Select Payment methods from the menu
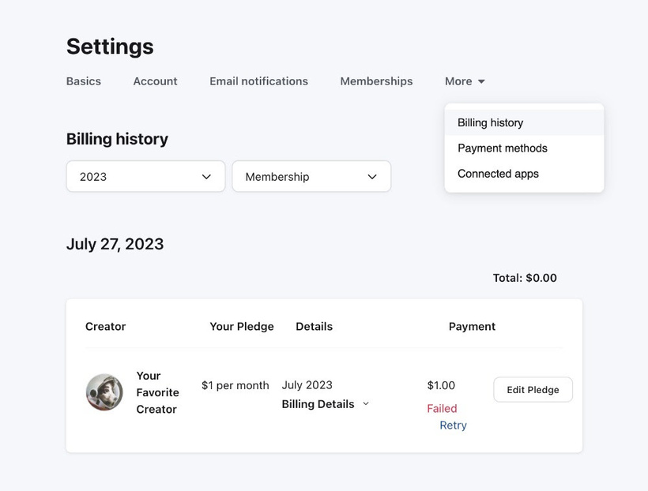This screenshot has width=648, height=491. (524, 148)
